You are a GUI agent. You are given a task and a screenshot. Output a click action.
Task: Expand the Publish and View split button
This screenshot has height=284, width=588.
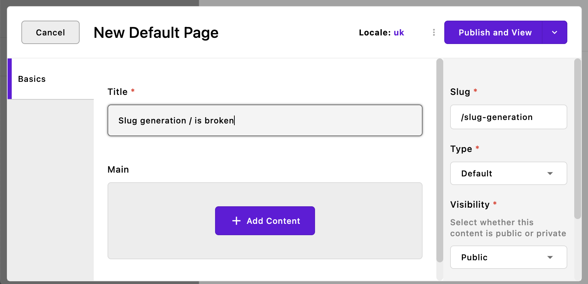[555, 32]
